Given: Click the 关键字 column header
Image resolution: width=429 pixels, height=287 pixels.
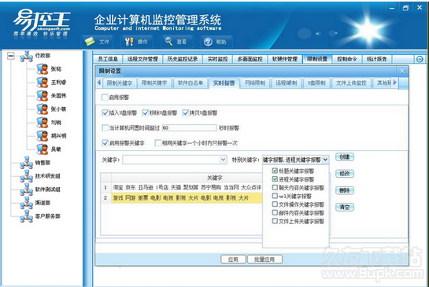Looking at the screenshot, I should pyautogui.click(x=214, y=178).
